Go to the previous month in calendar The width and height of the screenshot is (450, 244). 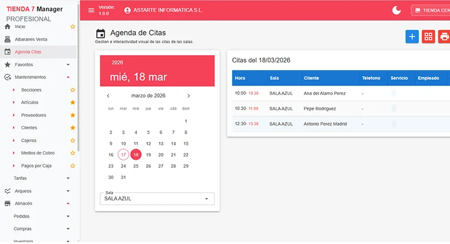(109, 96)
